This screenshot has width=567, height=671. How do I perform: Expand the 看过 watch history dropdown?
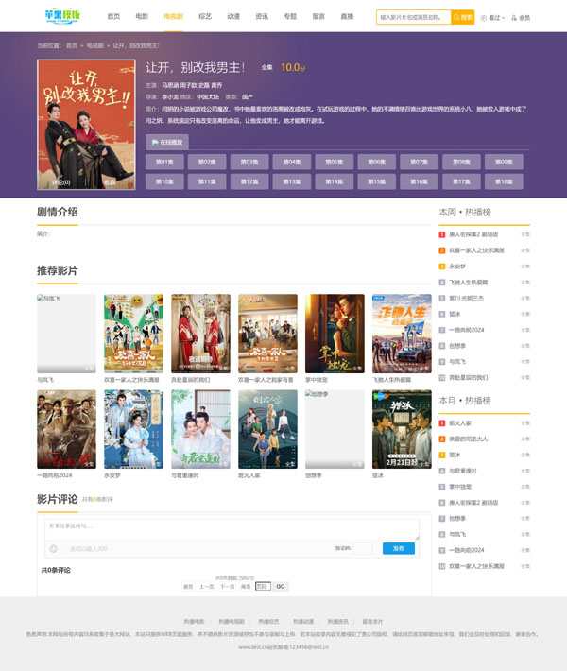492,17
